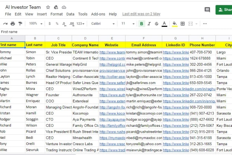
Task: Check the cloud save status icon
Action: [x=64, y=7]
